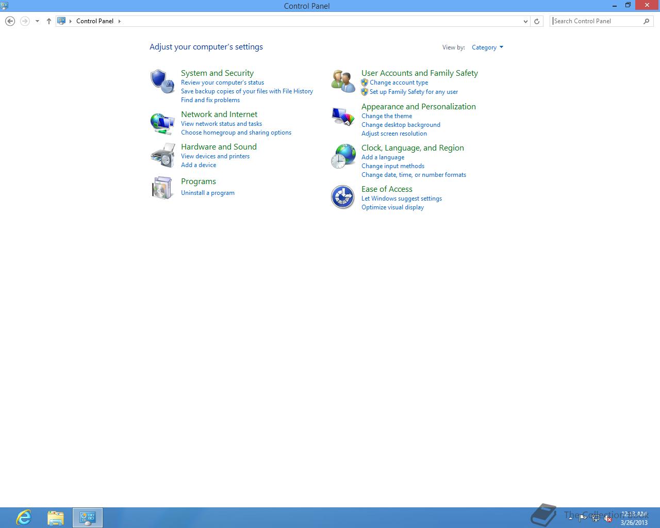The image size is (660, 528).
Task: Open the Programs category heading
Action: 199,181
